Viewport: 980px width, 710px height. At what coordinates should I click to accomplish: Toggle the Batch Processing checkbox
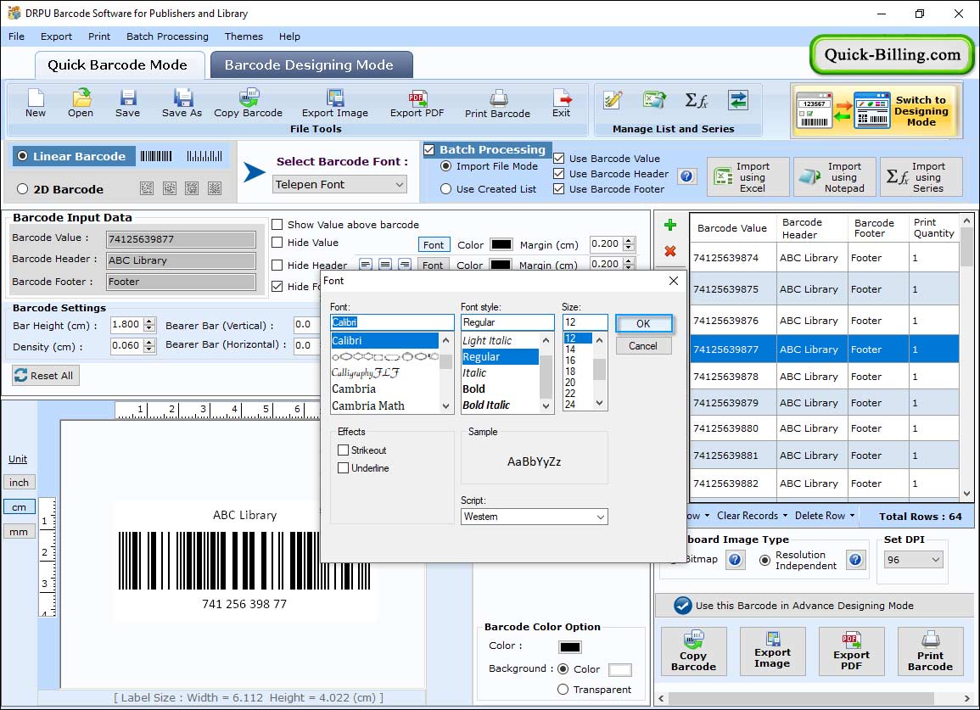(428, 149)
